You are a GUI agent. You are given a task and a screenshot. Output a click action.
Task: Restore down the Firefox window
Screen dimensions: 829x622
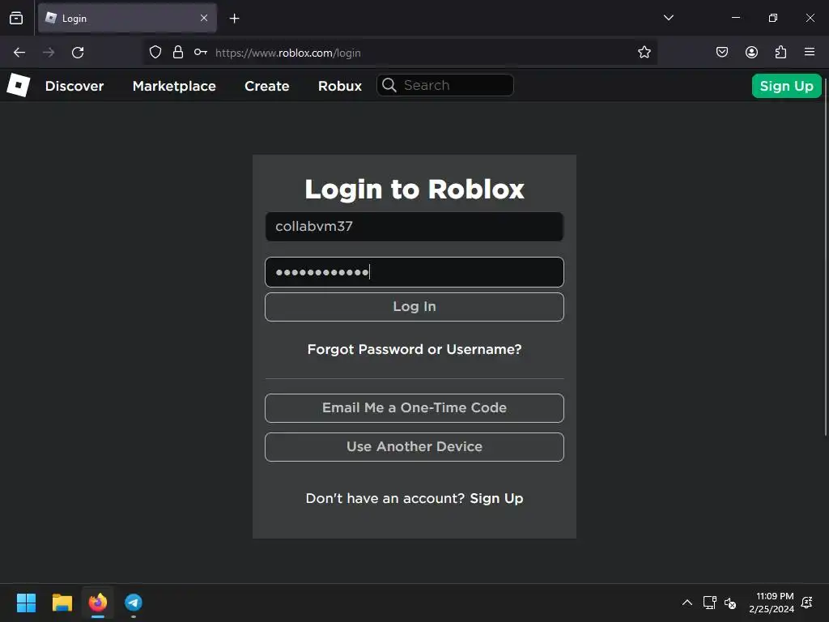coord(773,18)
